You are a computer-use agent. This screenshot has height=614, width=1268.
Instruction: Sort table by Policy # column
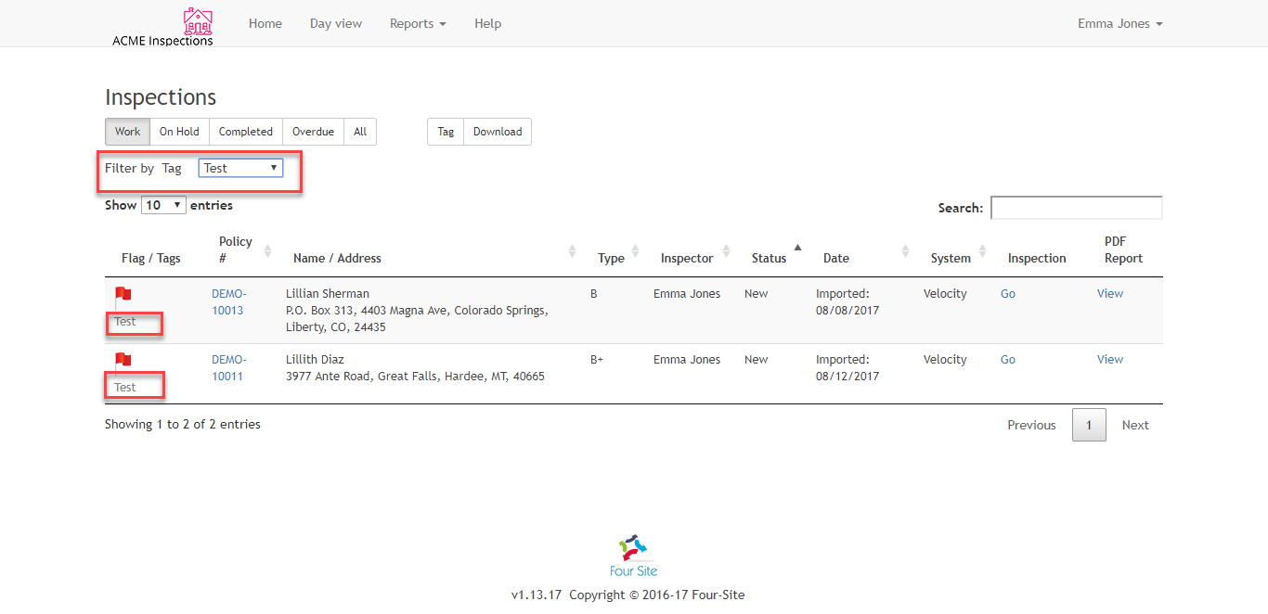click(267, 250)
